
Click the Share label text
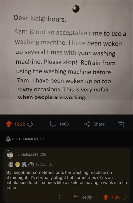click(x=99, y=124)
